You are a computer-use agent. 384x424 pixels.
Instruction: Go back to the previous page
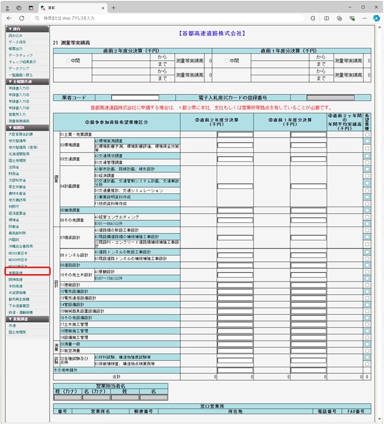point(9,18)
